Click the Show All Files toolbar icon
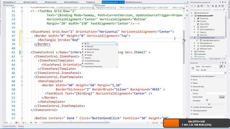 click(x=223, y=6)
